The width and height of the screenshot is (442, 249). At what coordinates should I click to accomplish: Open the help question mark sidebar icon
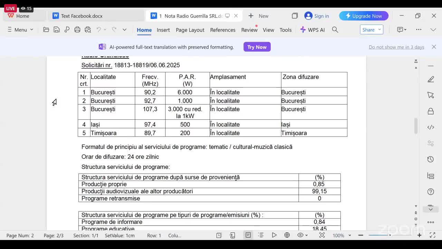pyautogui.click(x=431, y=192)
